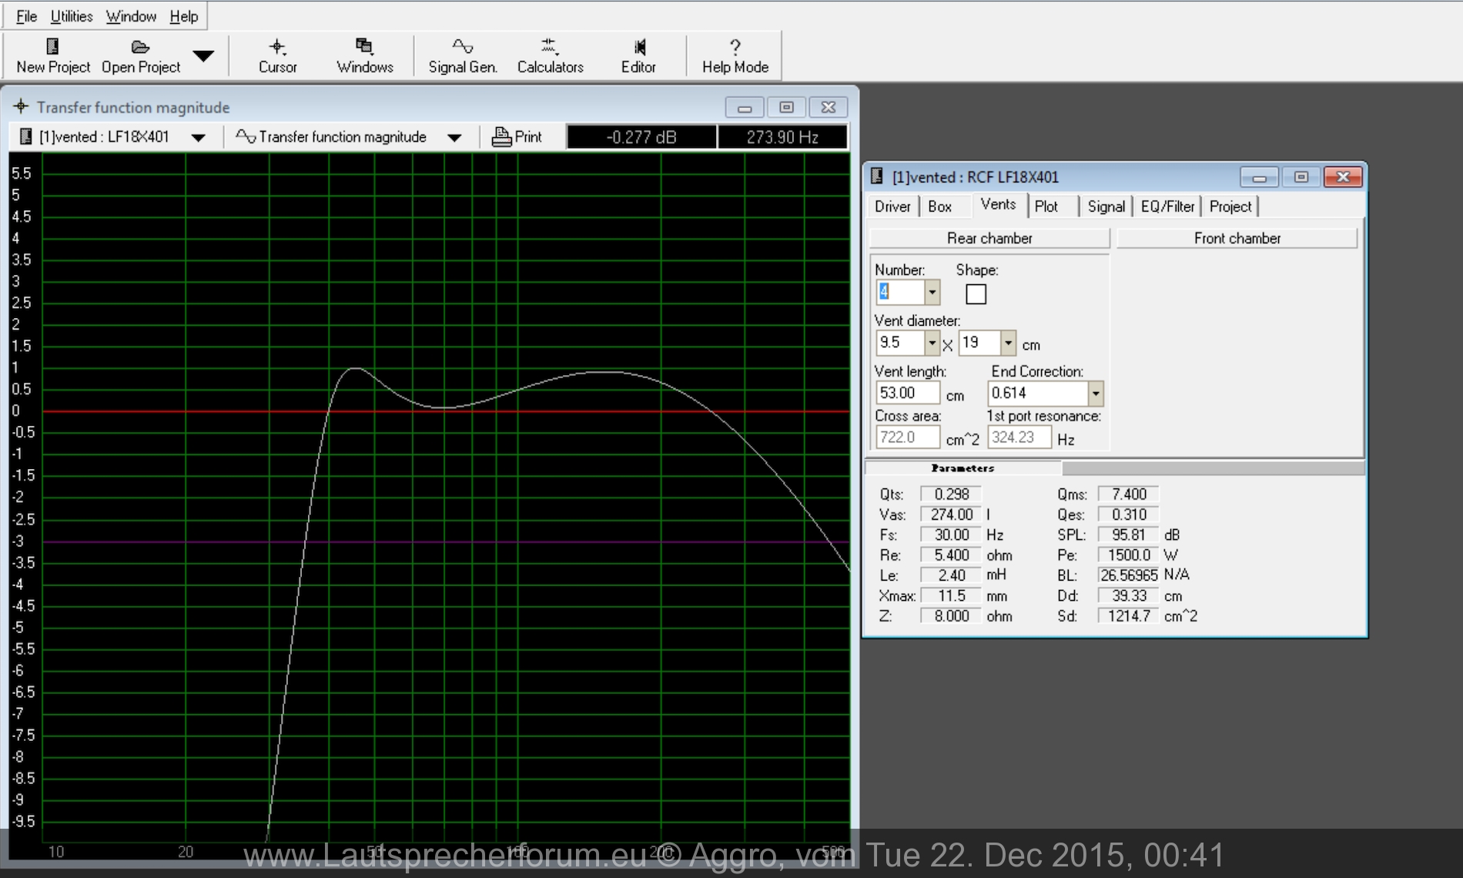Select the Vents tab

pyautogui.click(x=998, y=204)
